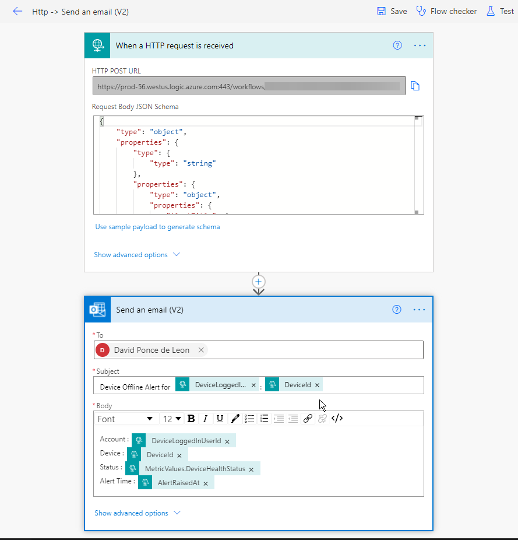Remove the DeviceId token from the Subject
The image size is (518, 540).
[317, 384]
